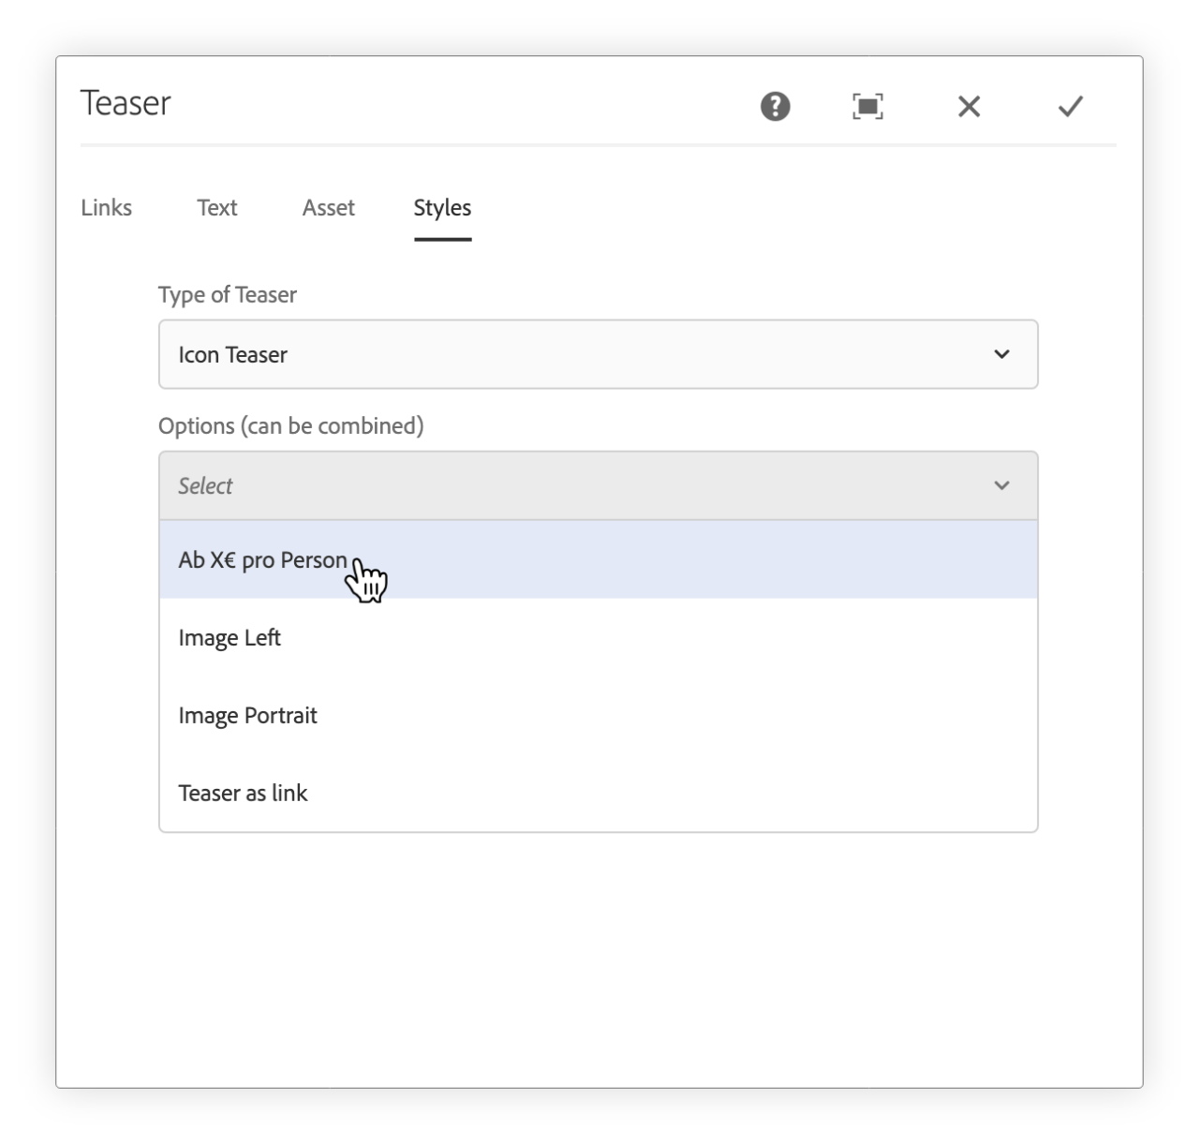Switch to the Links tab
Viewport: 1199px width, 1144px height.
pyautogui.click(x=106, y=207)
